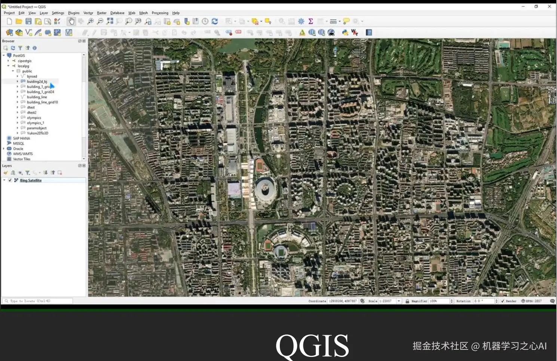Open the Processing Toolbox gear icon

click(301, 21)
